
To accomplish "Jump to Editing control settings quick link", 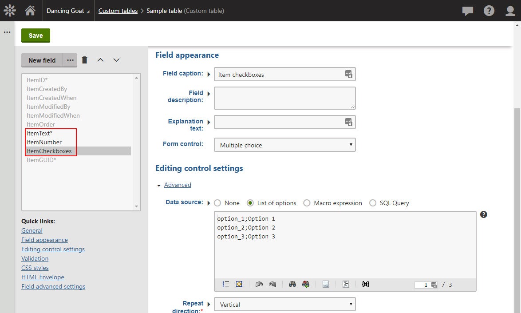I will point(53,249).
